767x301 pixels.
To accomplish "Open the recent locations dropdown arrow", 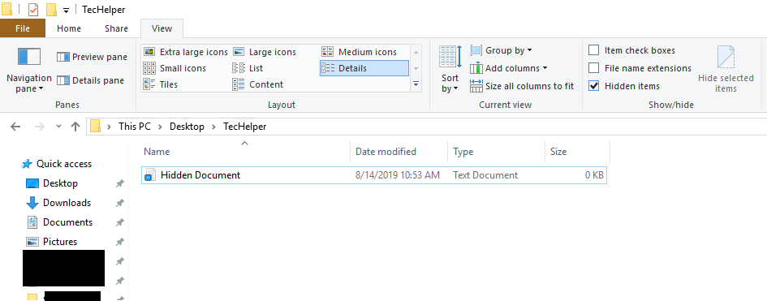I will [58, 127].
